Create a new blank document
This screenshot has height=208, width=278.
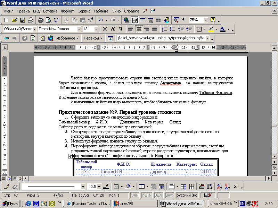point(6,20)
